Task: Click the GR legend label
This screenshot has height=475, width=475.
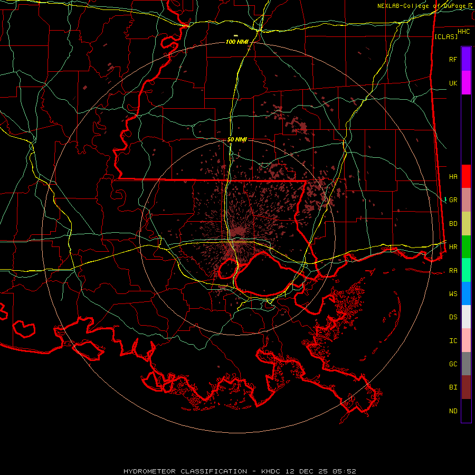Action: [453, 200]
